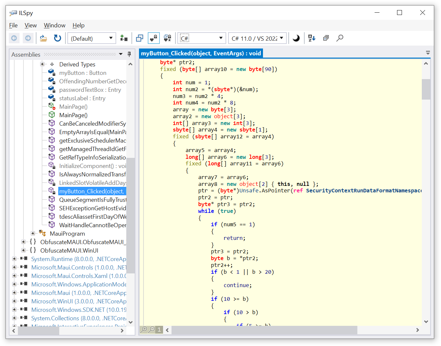This screenshot has width=441, height=346.
Task: Open the search pane with the magnifier icon
Action: point(340,38)
